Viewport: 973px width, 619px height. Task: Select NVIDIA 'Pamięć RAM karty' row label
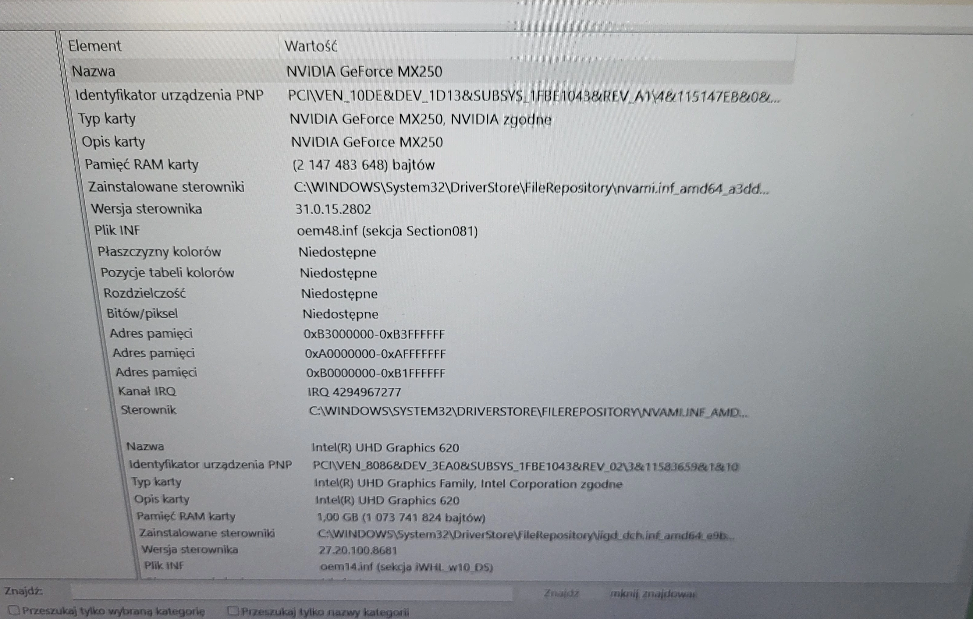[142, 164]
